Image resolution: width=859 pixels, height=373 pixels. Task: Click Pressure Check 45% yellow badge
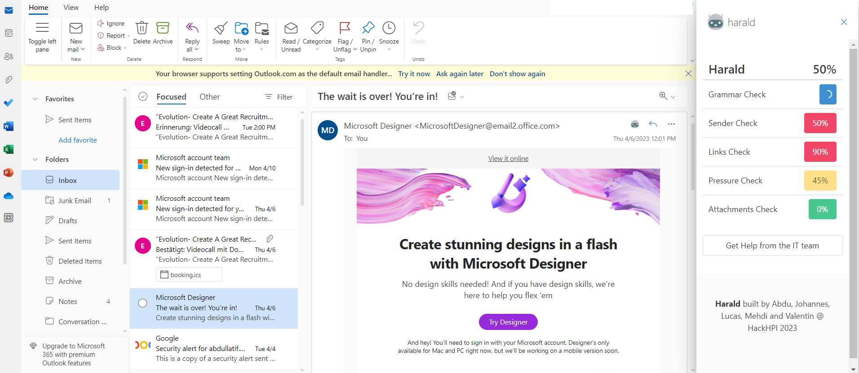pos(820,181)
